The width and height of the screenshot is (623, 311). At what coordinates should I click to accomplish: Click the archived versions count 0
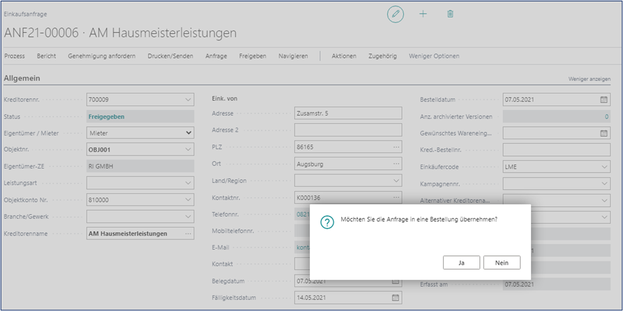click(606, 117)
